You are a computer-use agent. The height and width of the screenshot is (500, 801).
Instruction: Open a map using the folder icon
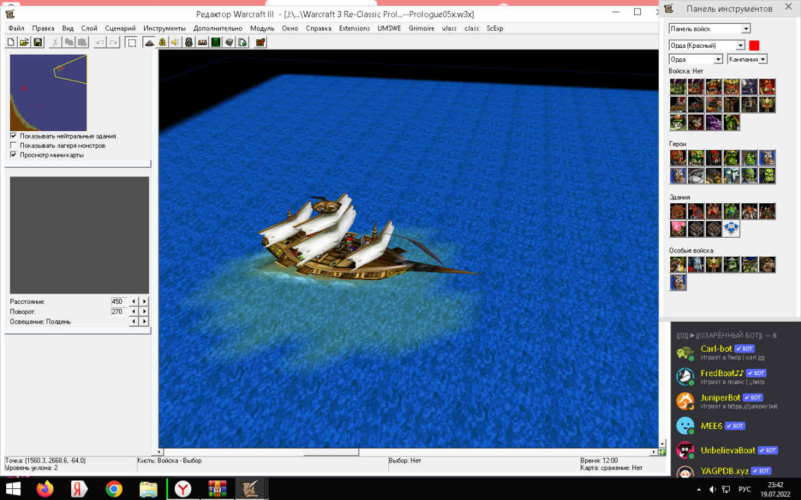coord(25,42)
